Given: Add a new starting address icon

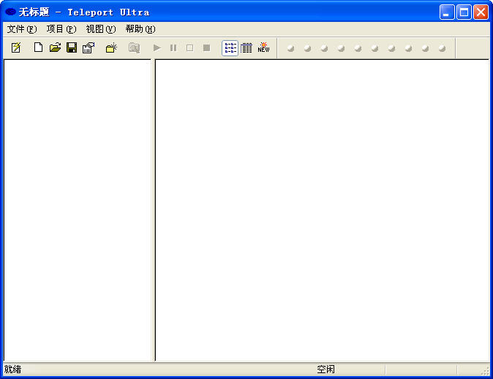Looking at the screenshot, I should pyautogui.click(x=111, y=47).
